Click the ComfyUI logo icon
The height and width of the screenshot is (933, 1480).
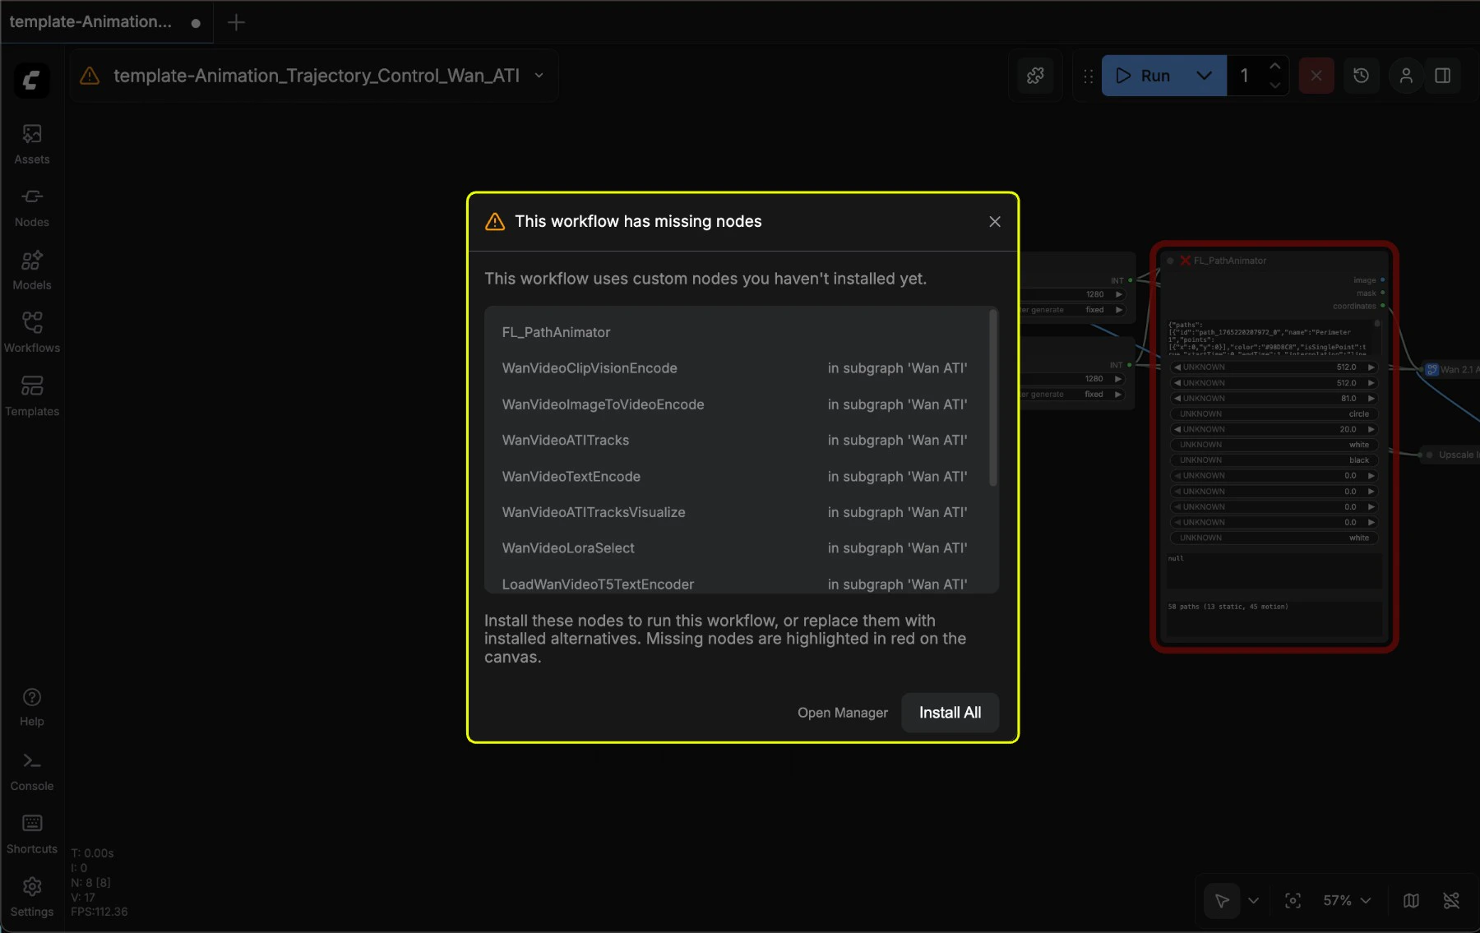pyautogui.click(x=32, y=80)
